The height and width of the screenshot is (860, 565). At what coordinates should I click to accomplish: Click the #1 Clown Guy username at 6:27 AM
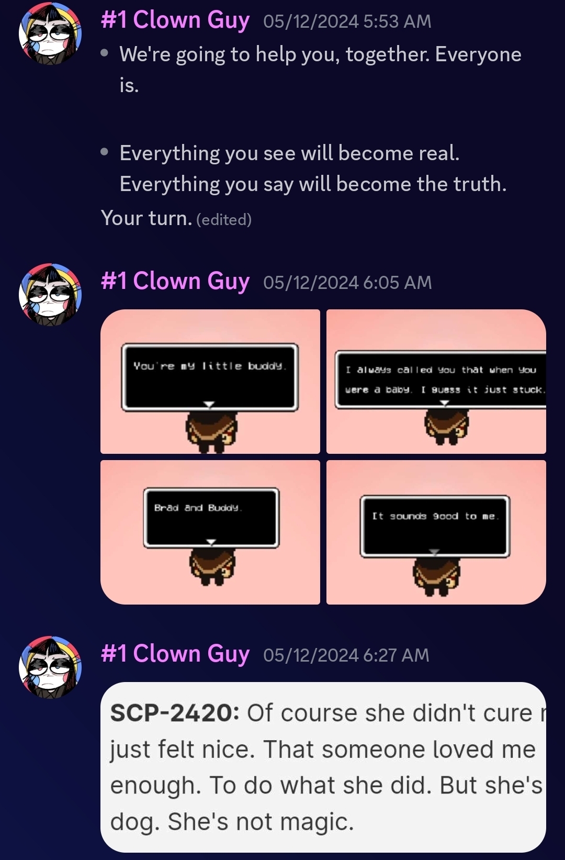175,654
